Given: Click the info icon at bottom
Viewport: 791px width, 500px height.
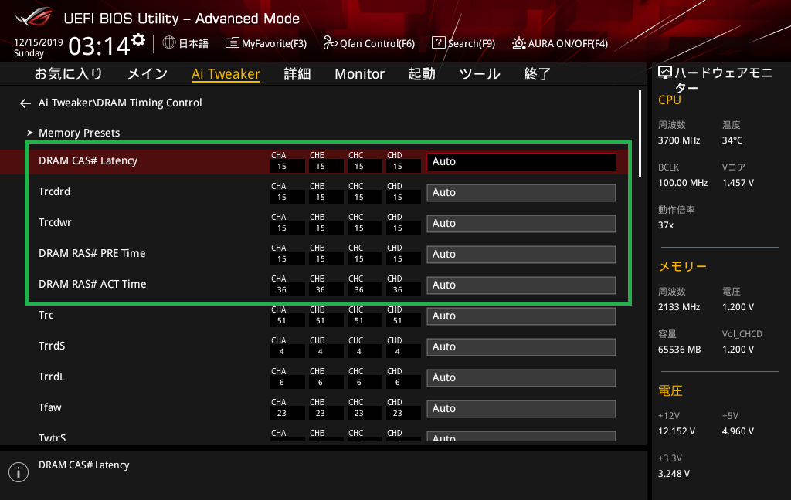Looking at the screenshot, I should [x=19, y=472].
